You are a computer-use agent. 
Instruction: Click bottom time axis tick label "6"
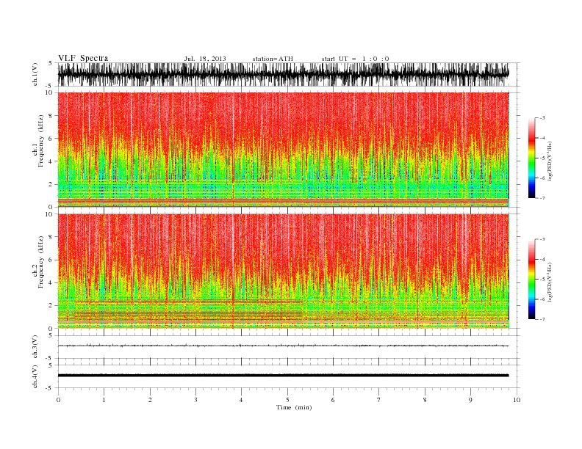[x=333, y=400]
